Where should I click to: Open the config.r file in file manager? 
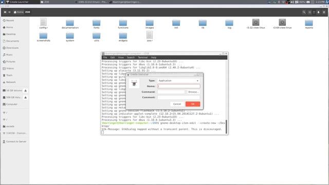pyautogui.click(x=43, y=24)
